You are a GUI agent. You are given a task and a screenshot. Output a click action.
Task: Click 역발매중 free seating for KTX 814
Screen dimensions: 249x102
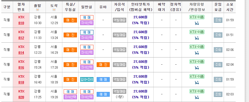pos(120,50)
